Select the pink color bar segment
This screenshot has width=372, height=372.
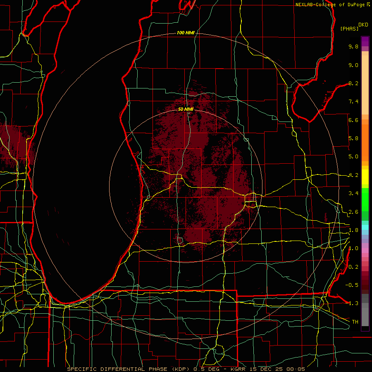(365, 250)
